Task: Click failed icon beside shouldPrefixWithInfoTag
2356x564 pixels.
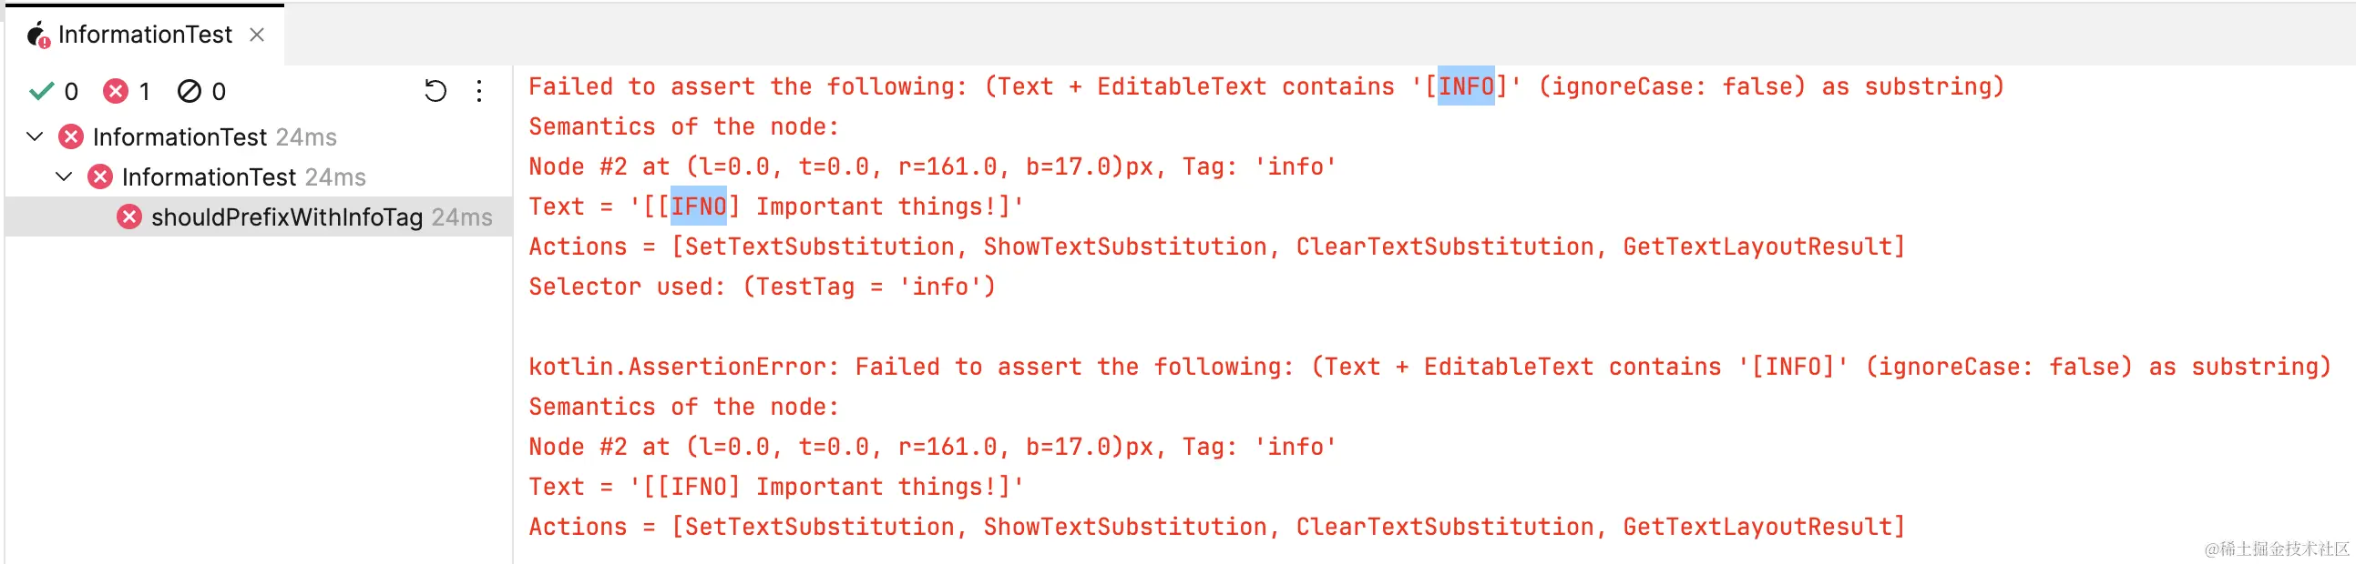Action: [x=129, y=217]
